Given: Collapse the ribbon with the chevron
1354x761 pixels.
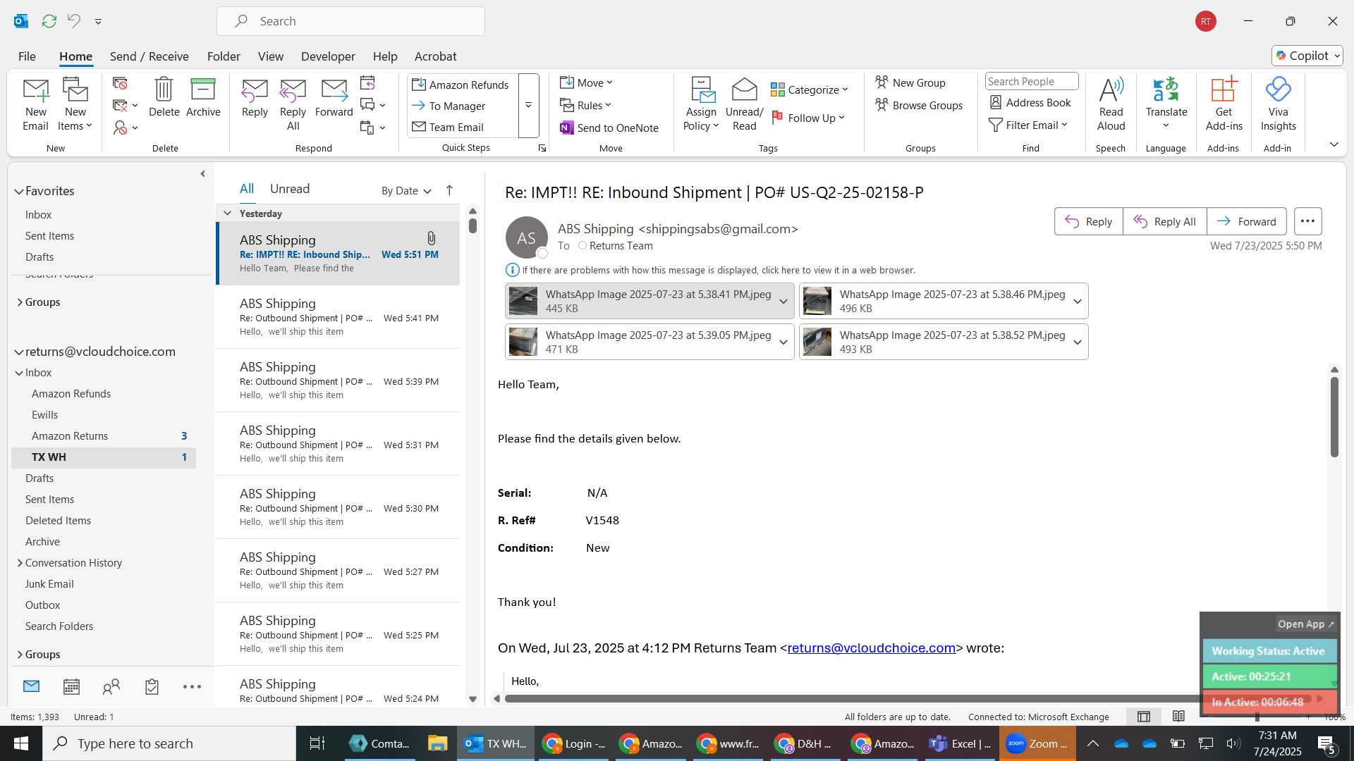Looking at the screenshot, I should point(1334,144).
